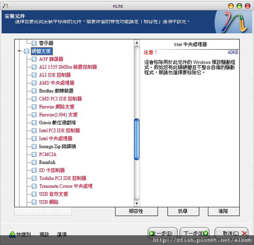
Task: Toggle the 警示器 checkbox
Action: point(34,43)
